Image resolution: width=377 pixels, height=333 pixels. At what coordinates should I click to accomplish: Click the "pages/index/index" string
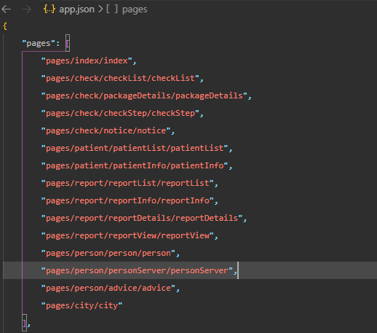pyautogui.click(x=87, y=60)
